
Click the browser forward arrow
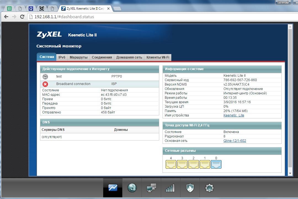(x=14, y=17)
